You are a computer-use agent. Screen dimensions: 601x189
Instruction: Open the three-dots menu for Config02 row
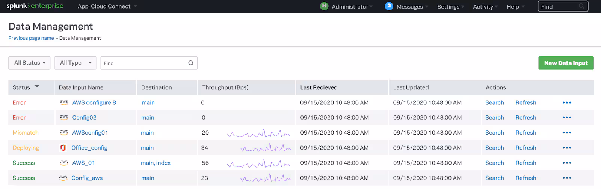tap(567, 118)
